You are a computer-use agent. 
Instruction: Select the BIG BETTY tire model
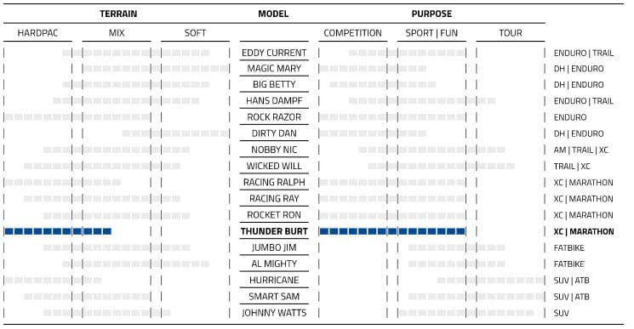(x=274, y=85)
